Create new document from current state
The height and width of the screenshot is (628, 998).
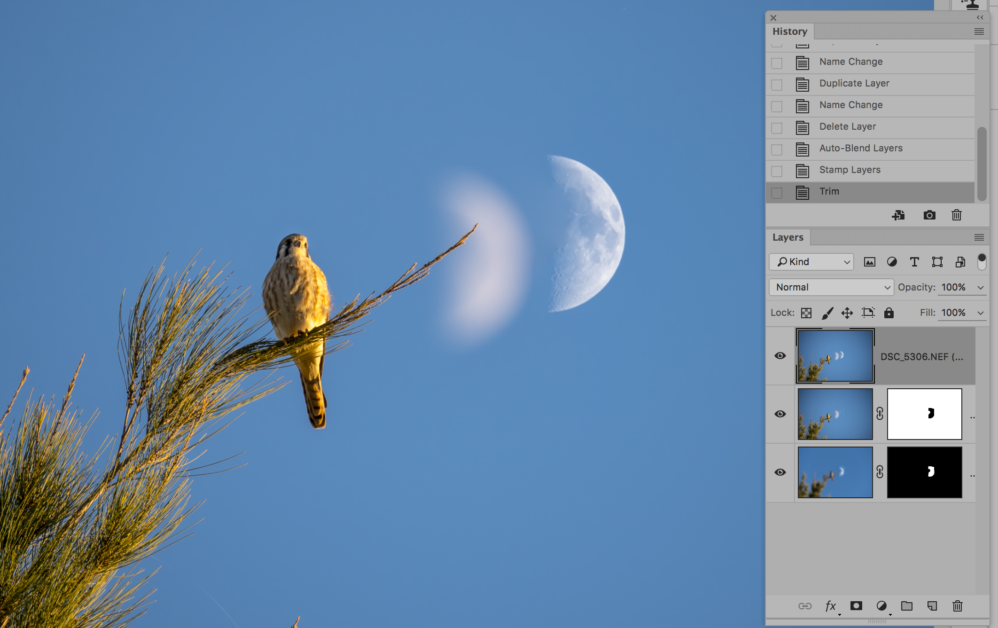898,215
